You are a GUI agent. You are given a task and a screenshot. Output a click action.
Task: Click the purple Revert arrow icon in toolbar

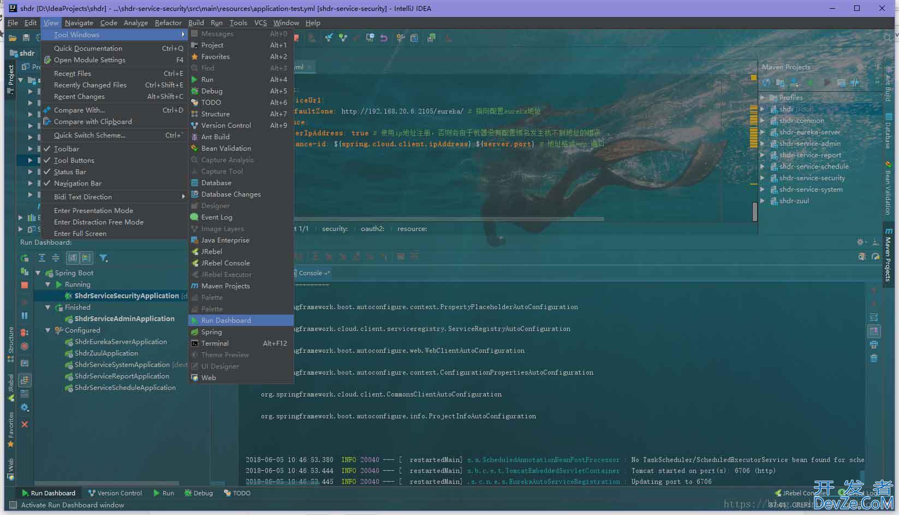click(x=384, y=38)
